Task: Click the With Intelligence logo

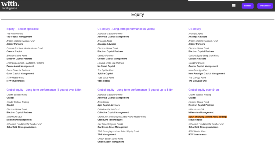Action: point(10,5)
